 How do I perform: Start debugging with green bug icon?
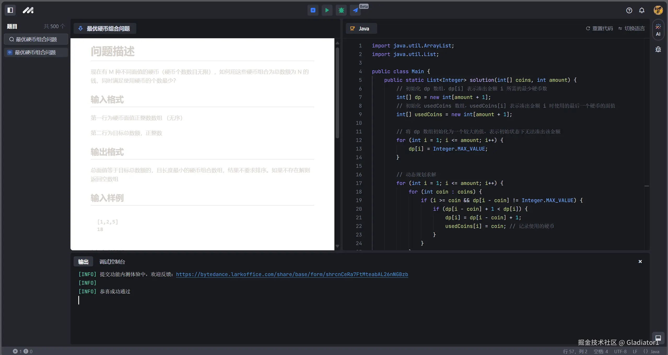341,10
